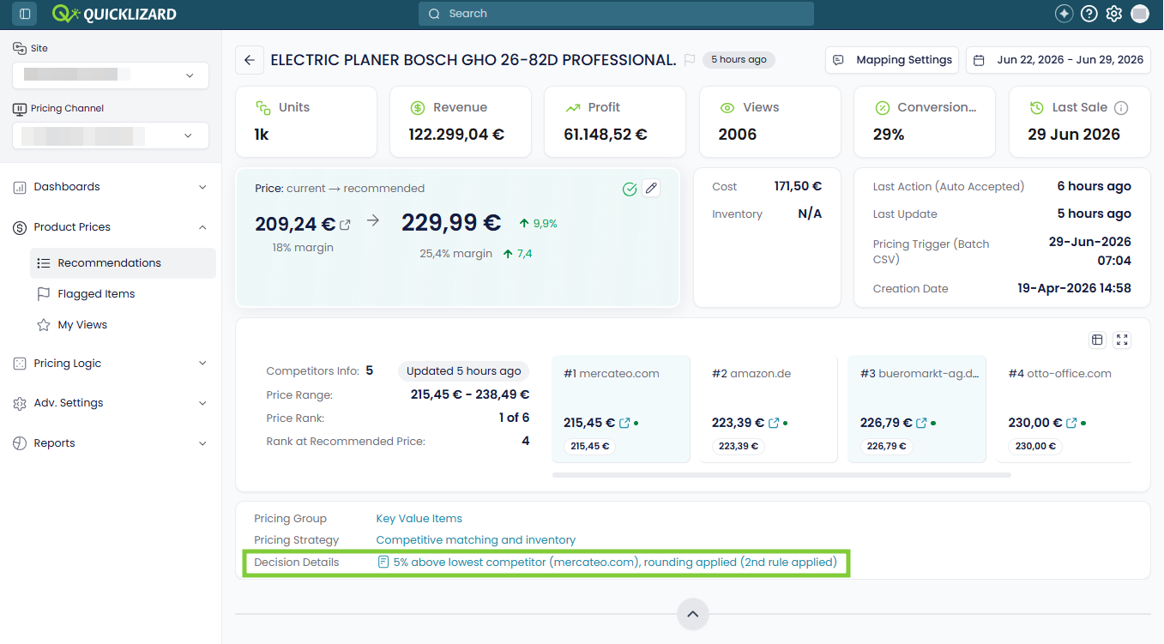Open current price external link icon
1164x644 pixels.
click(346, 225)
